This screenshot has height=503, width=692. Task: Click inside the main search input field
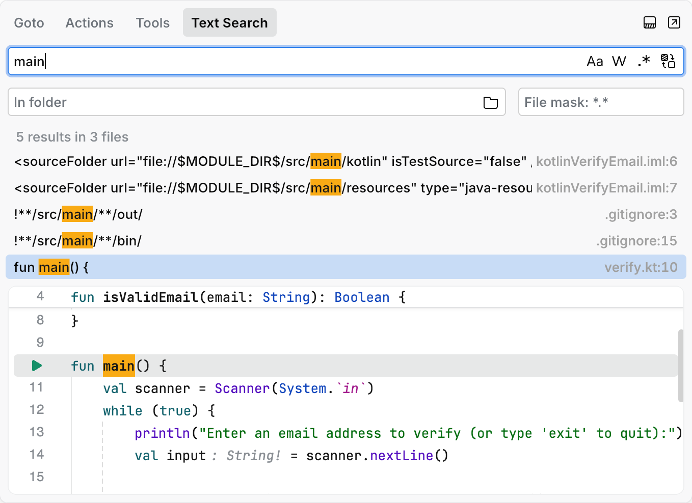click(204, 61)
